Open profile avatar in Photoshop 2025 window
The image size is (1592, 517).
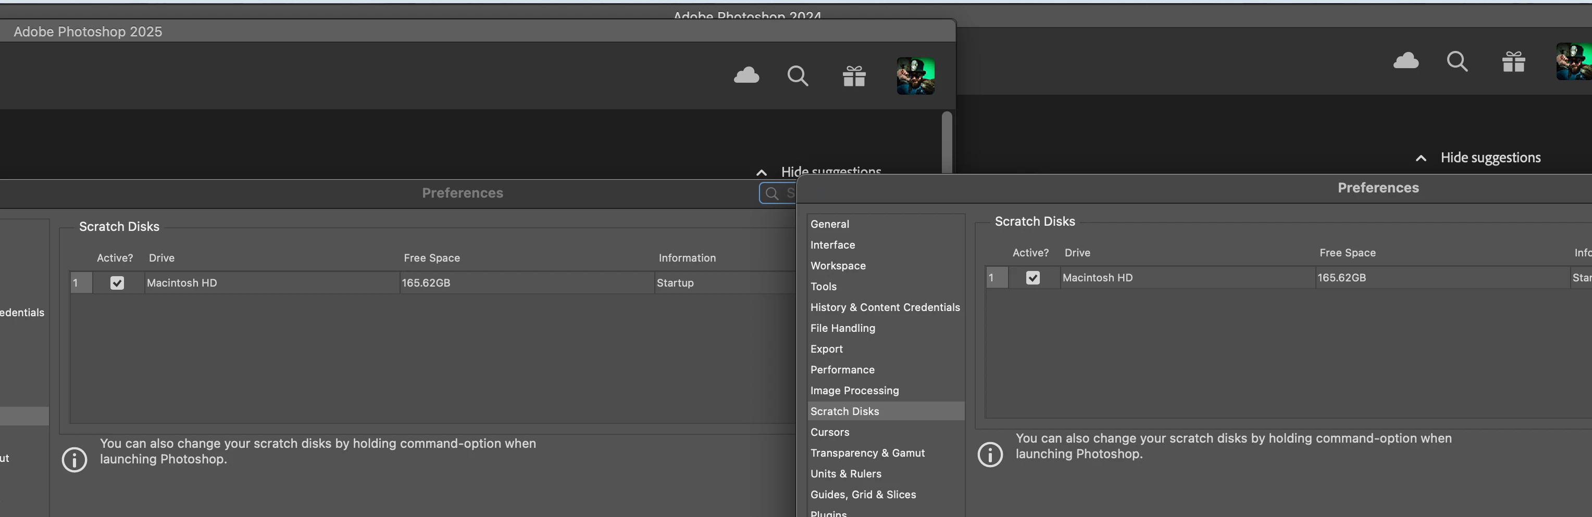[x=915, y=76]
